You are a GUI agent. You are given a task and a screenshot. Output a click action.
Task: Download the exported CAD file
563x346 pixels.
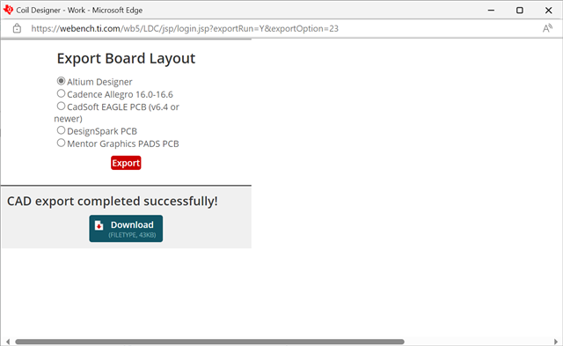pyautogui.click(x=126, y=229)
